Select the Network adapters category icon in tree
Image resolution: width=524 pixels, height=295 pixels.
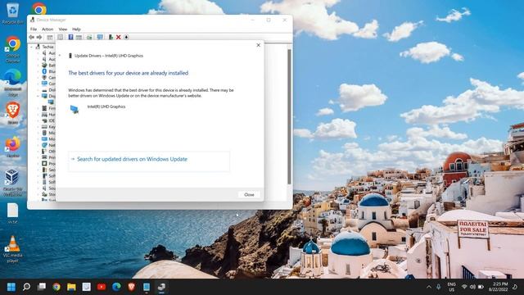click(x=44, y=145)
